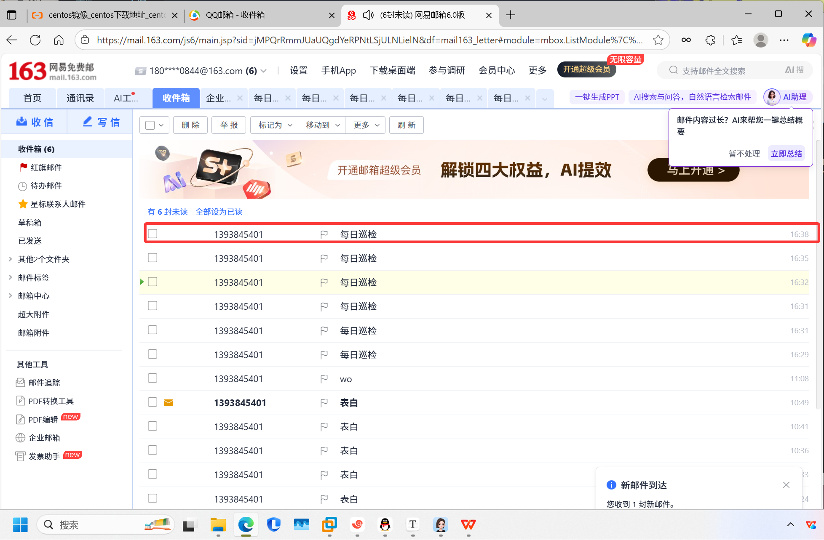Open the 标记为 dropdown
The image size is (824, 540).
(x=275, y=125)
